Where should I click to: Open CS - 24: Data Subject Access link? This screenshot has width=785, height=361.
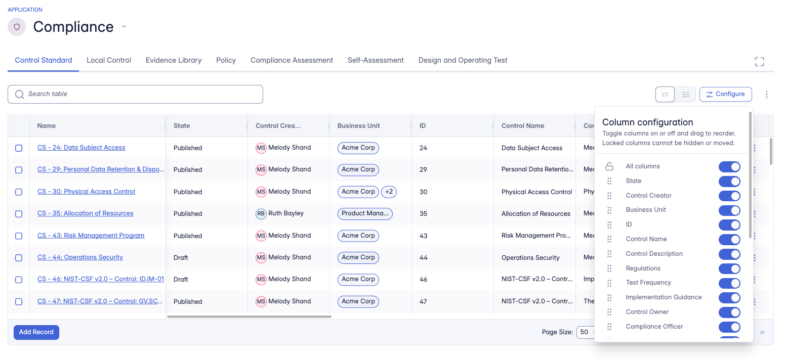pos(81,148)
